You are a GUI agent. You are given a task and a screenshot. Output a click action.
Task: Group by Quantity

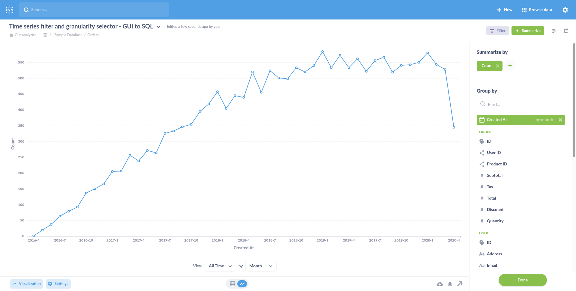pos(521,221)
